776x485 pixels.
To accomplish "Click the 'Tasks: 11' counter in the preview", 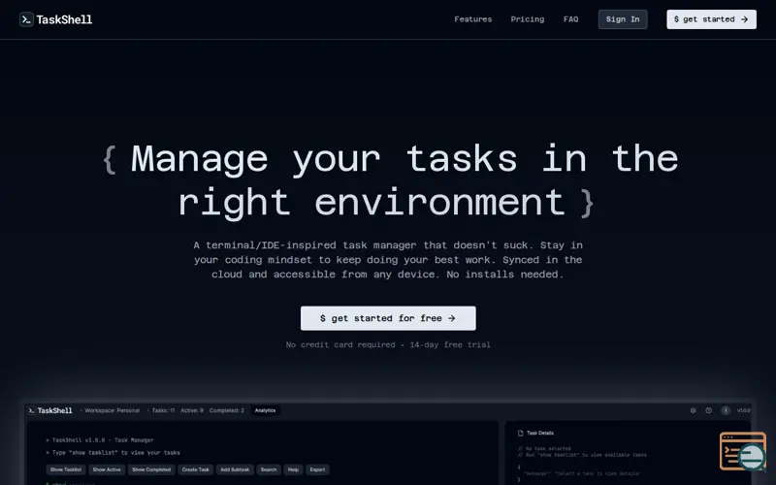I will [163, 410].
